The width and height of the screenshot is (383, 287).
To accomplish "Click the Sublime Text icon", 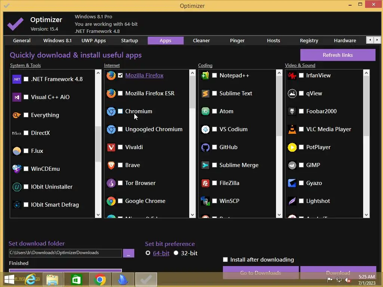I will tap(205, 93).
